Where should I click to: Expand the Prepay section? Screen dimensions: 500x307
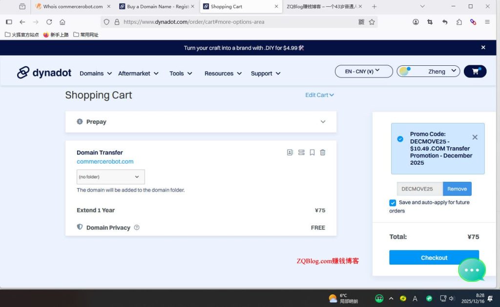pos(201,121)
